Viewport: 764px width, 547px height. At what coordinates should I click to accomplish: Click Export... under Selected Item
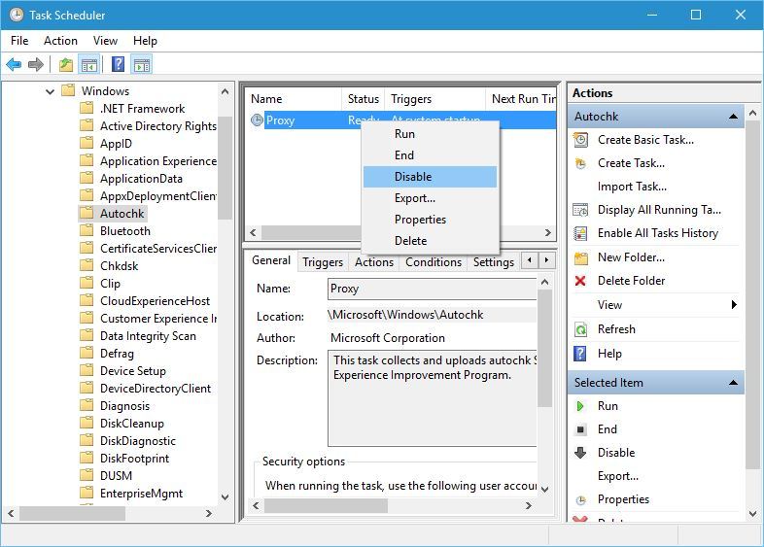(618, 476)
